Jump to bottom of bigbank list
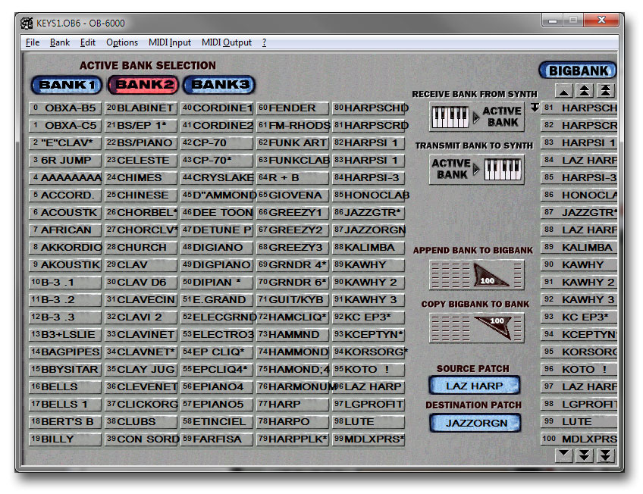 pyautogui.click(x=606, y=455)
